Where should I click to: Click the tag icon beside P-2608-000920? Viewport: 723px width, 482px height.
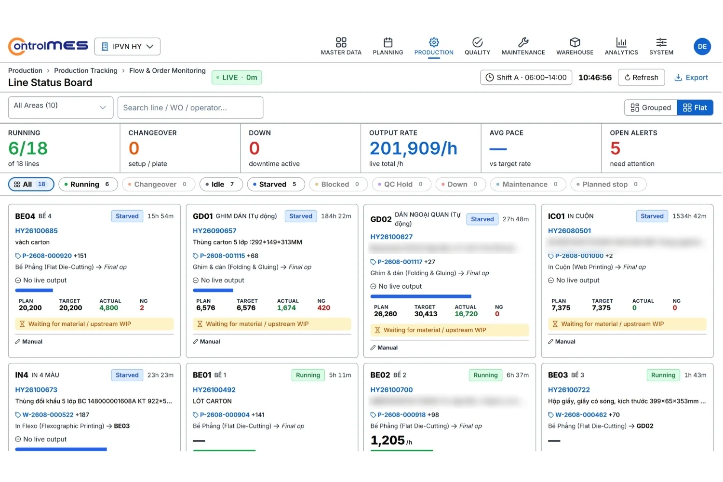click(18, 256)
